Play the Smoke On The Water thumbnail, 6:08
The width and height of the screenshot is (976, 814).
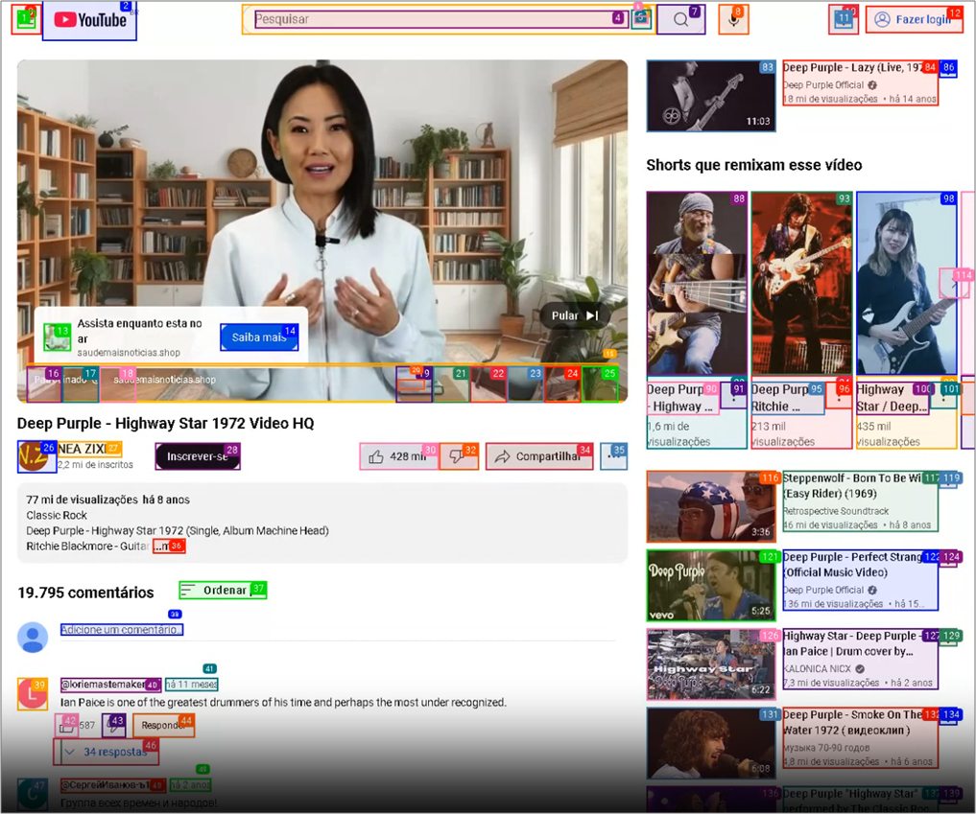point(711,743)
